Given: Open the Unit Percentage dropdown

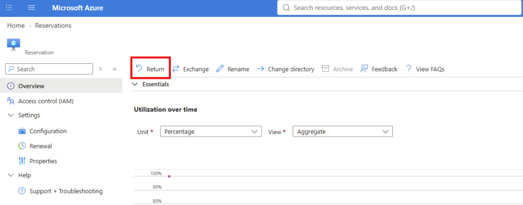Looking at the screenshot, I should [211, 132].
